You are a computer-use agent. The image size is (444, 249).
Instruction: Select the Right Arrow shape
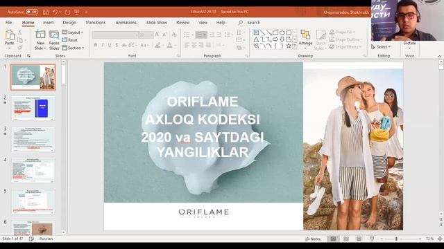(x=275, y=39)
